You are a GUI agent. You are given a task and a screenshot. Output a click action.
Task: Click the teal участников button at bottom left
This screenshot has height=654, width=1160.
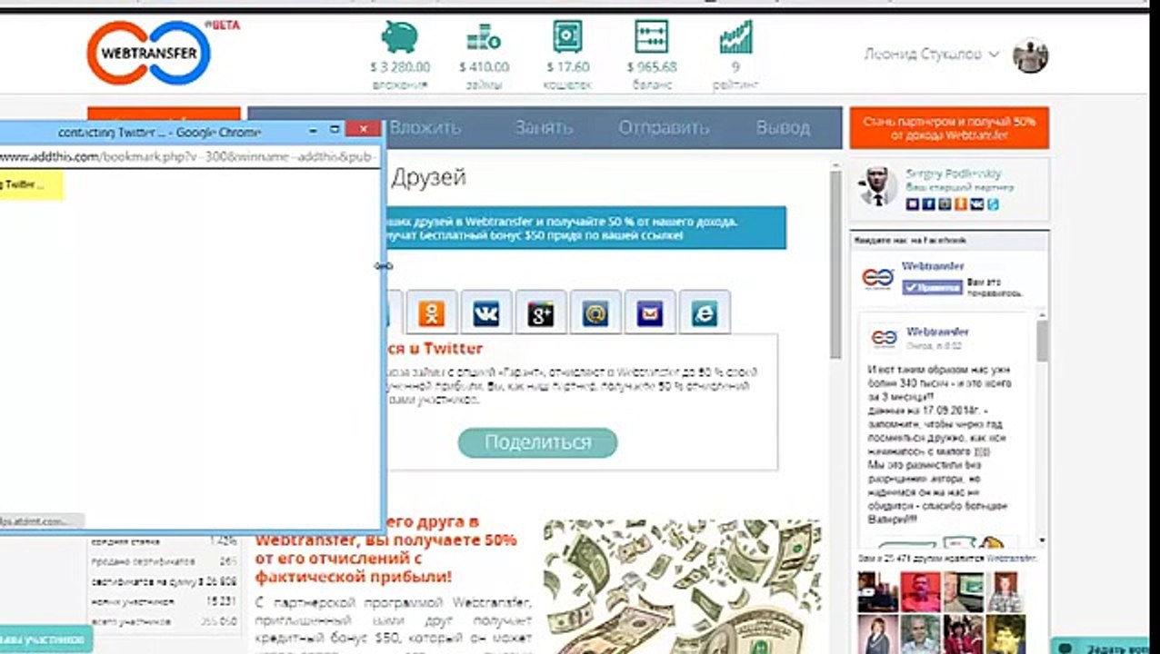click(46, 639)
